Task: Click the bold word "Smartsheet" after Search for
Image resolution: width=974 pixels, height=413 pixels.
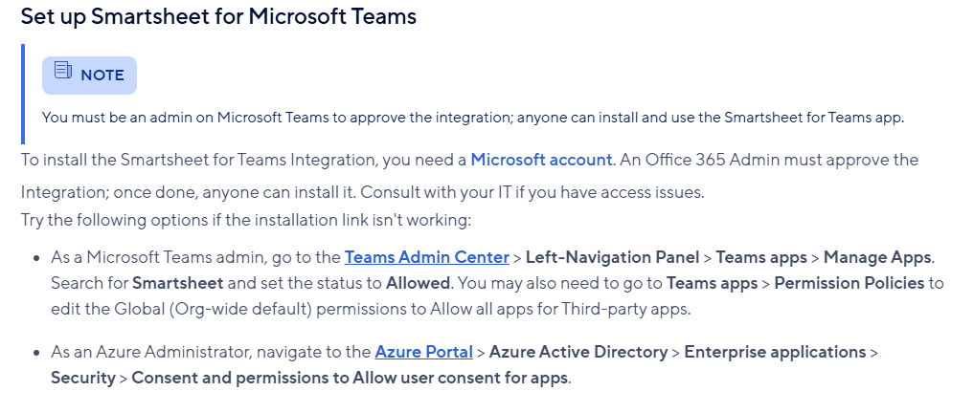Action: click(177, 283)
